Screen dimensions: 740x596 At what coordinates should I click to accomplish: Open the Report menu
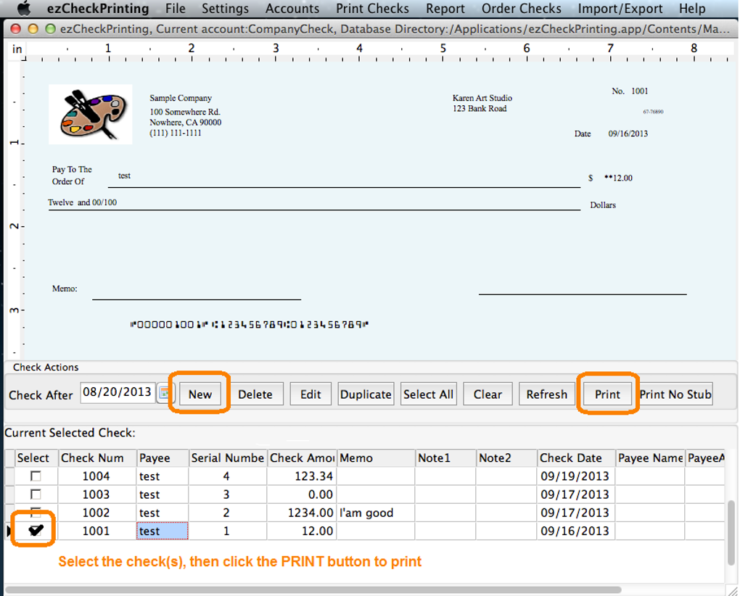point(445,9)
